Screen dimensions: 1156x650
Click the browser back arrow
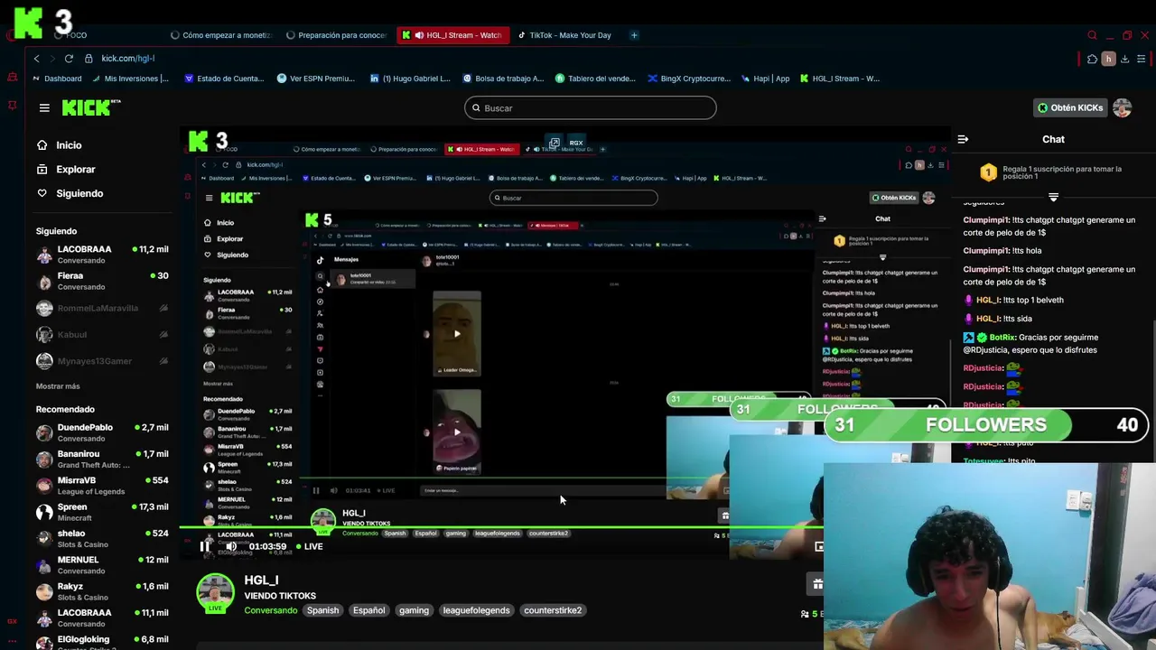[x=36, y=59]
